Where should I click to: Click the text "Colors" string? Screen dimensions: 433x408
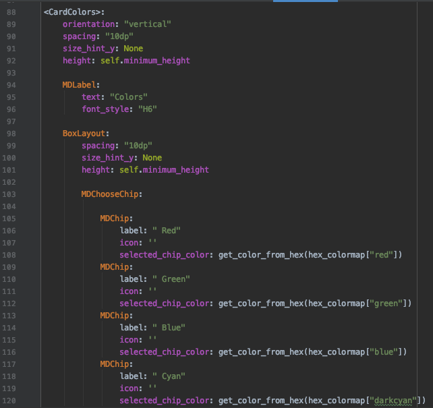[x=128, y=97]
